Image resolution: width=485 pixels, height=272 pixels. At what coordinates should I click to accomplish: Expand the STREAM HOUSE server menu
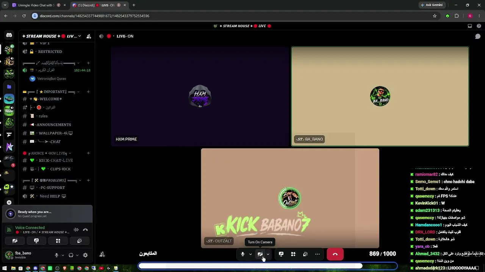(x=52, y=36)
